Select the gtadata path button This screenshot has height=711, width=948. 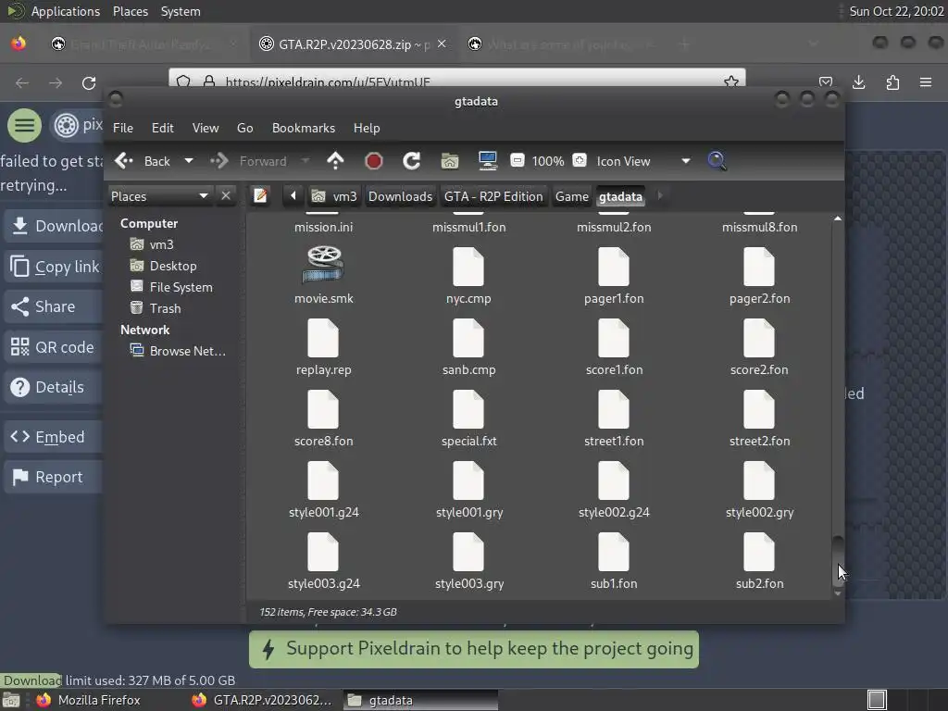pyautogui.click(x=620, y=196)
